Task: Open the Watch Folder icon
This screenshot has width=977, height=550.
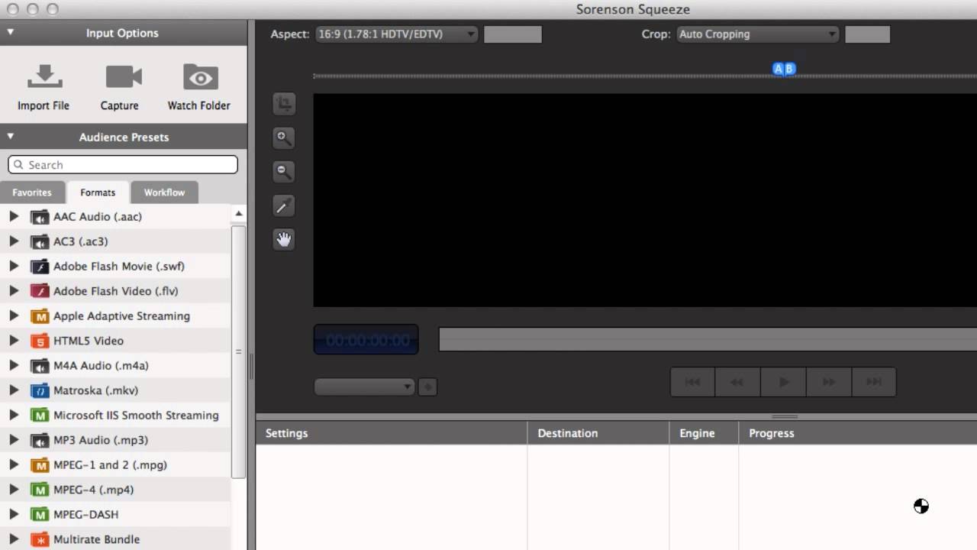Action: click(200, 77)
